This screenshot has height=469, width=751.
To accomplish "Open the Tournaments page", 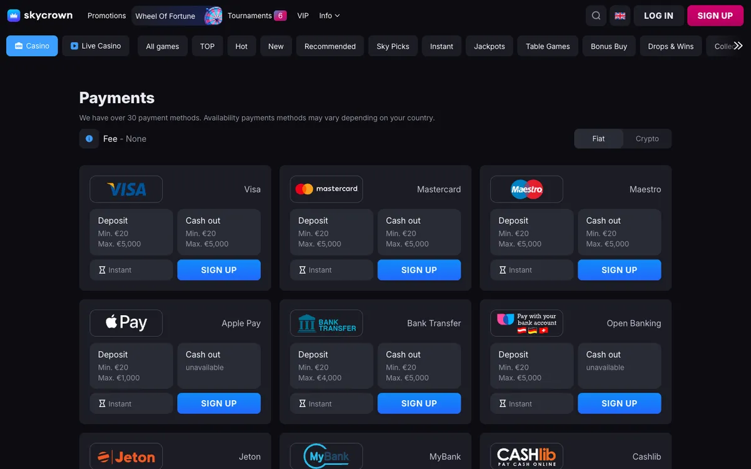I will [x=250, y=16].
